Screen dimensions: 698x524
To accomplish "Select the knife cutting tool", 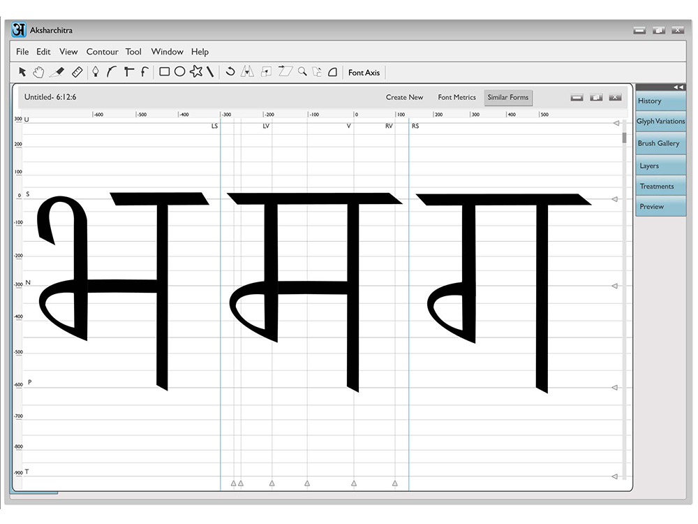I will pos(57,72).
